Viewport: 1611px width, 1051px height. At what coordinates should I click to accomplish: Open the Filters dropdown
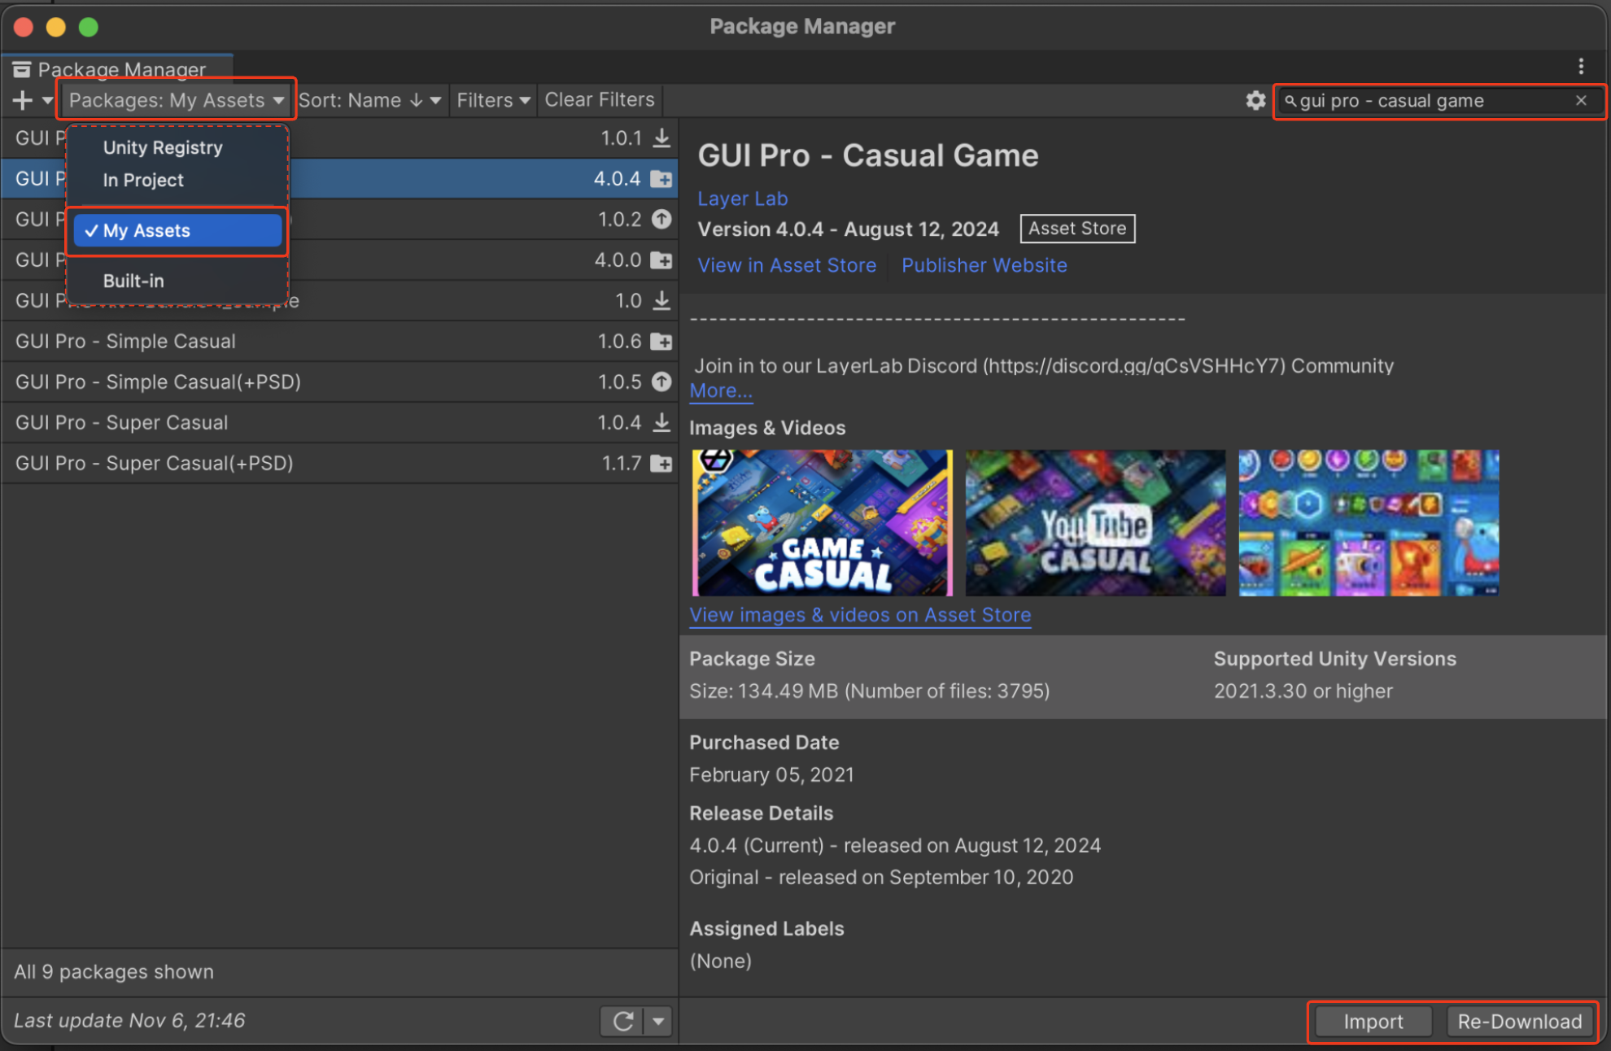[x=493, y=100]
